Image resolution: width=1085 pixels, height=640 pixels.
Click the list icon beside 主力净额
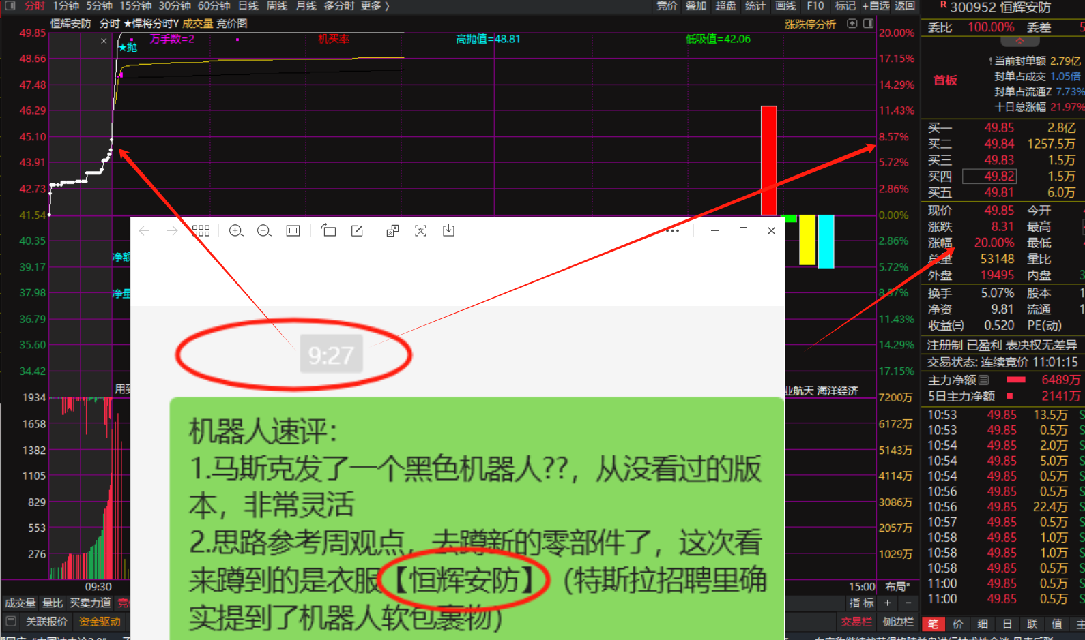[983, 380]
